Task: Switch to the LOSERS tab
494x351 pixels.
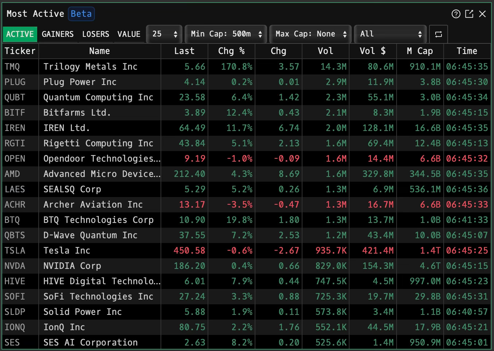Action: point(96,34)
